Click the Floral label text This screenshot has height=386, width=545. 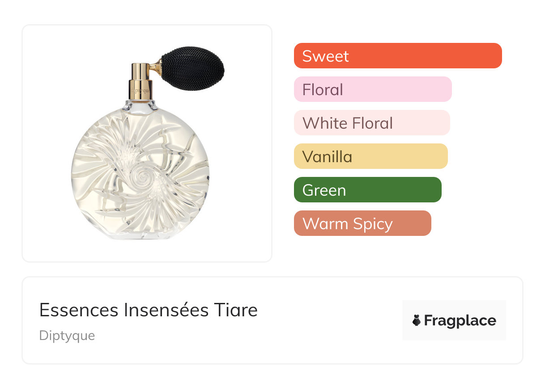point(323,90)
